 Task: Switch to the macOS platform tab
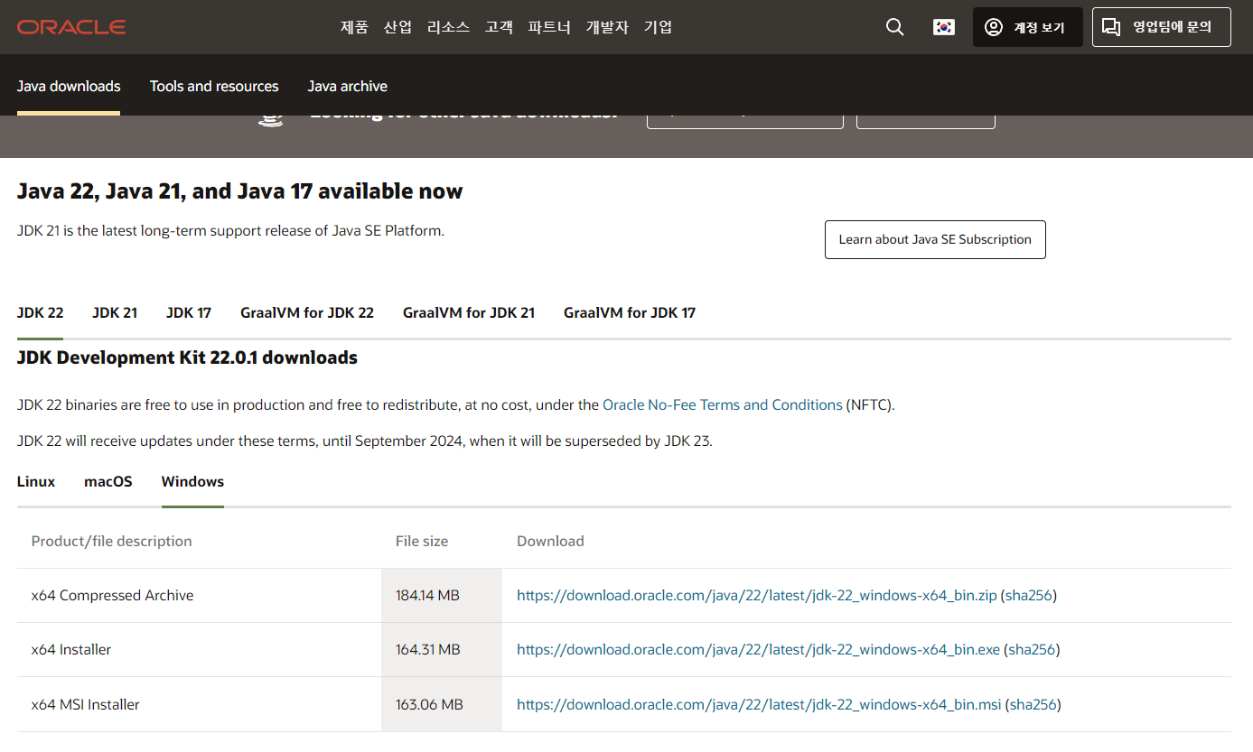tap(108, 481)
